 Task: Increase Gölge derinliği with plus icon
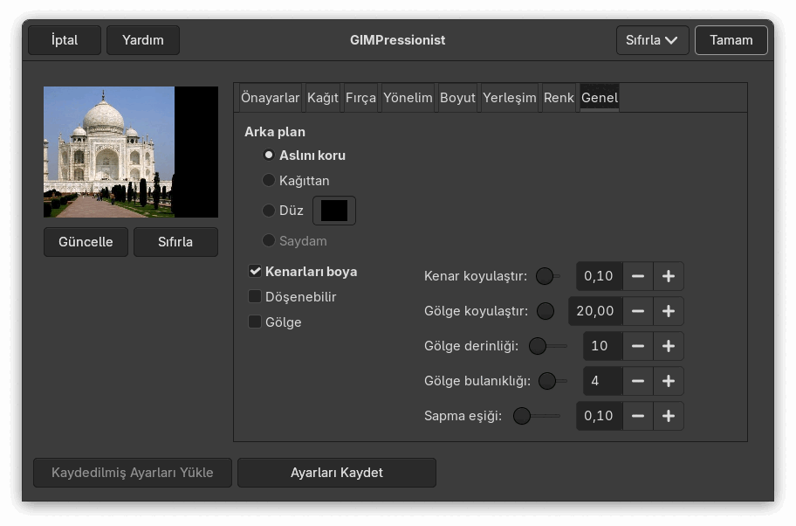[669, 346]
